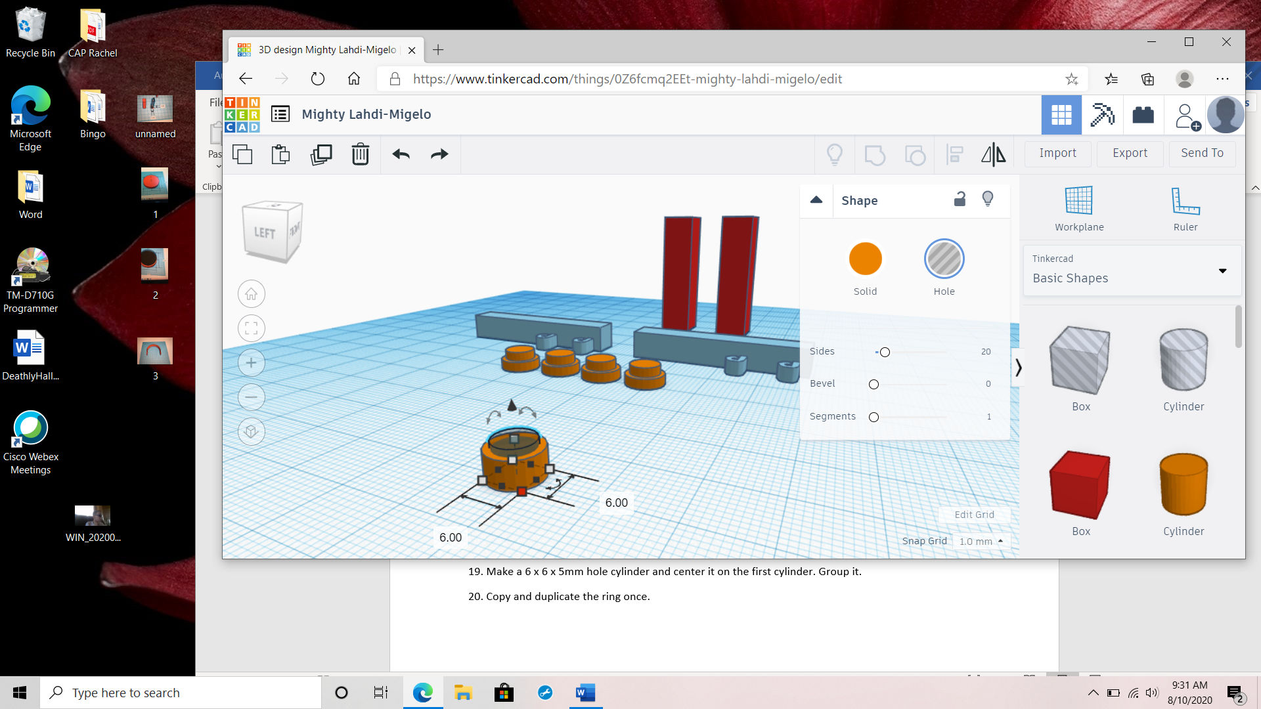Click the Mighty Lahdi-Migelo design name
Screen dimensions: 1261x709
[366, 114]
